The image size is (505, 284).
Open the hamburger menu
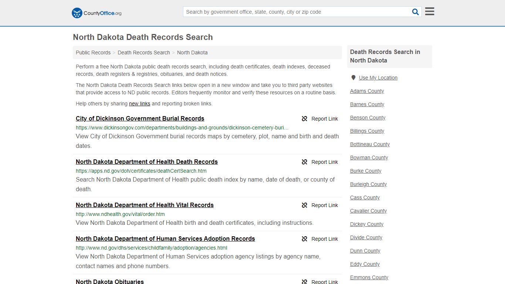(430, 11)
